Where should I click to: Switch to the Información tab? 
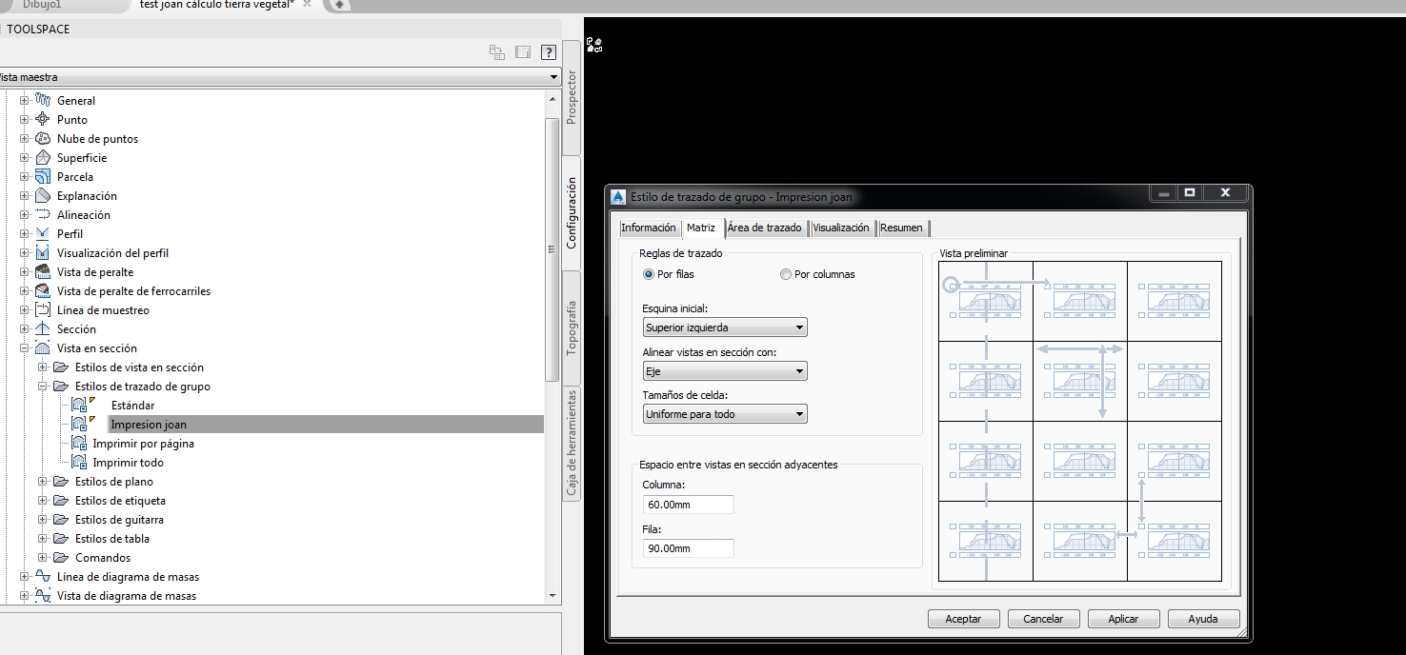click(x=649, y=228)
